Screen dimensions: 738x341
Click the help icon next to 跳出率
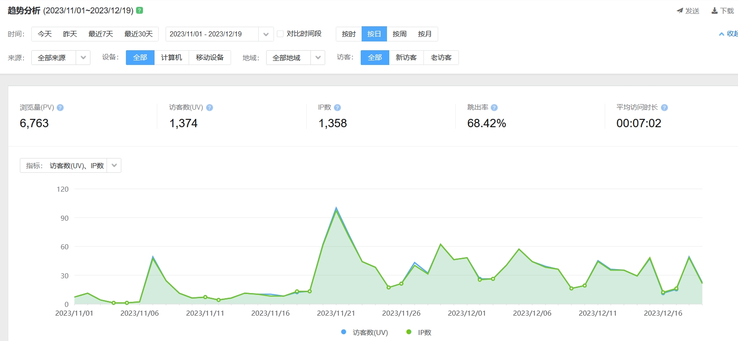pos(494,107)
